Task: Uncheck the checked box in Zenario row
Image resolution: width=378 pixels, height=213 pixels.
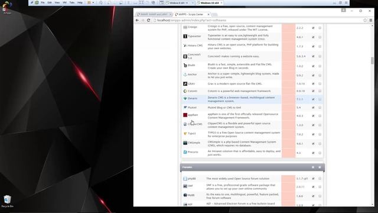Action: [x=313, y=99]
